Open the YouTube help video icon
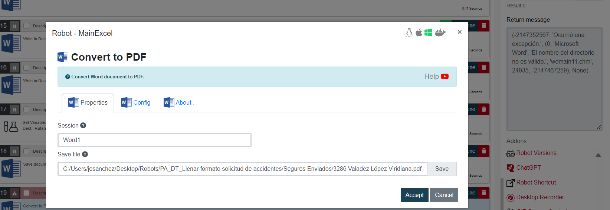 445,77
